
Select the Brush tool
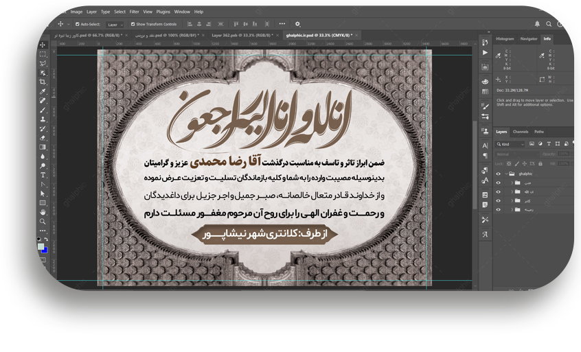click(43, 110)
